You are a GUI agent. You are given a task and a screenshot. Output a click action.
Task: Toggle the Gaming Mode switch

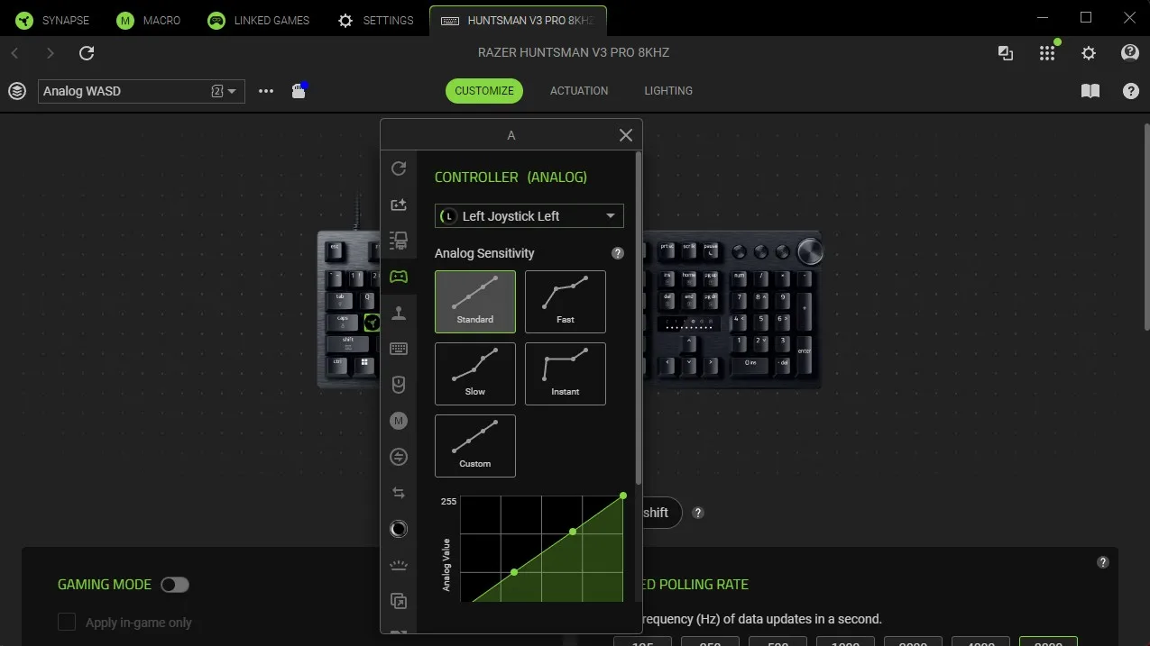(x=175, y=585)
